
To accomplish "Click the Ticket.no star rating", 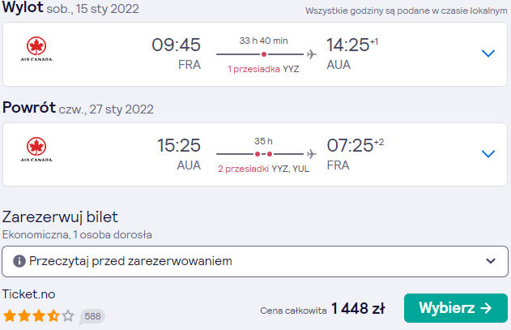I will pos(39,316).
